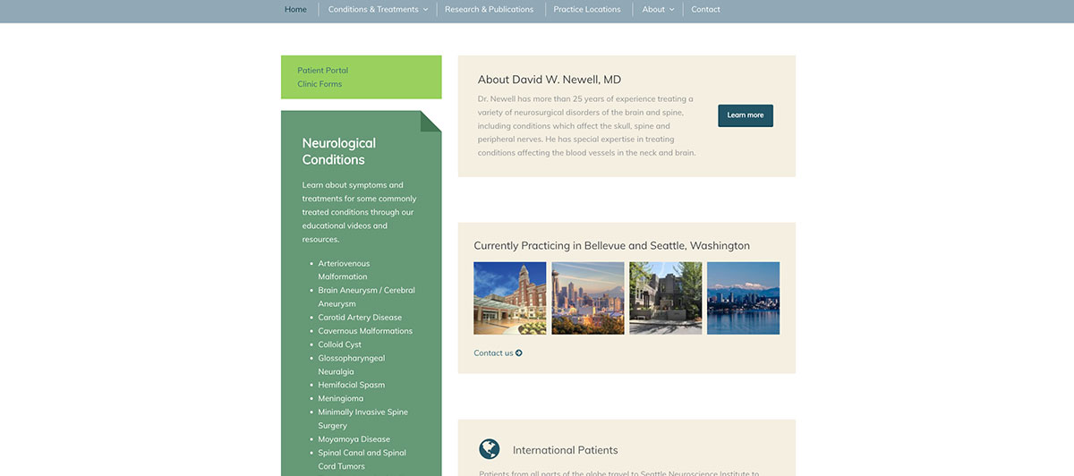
Task: Open the Seattle skyline sunset photo
Action: 588,298
